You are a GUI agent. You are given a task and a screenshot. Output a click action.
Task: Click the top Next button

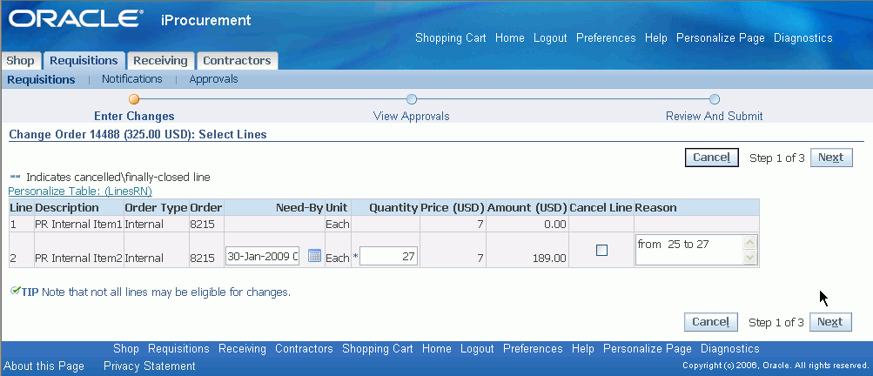pyautogui.click(x=830, y=158)
